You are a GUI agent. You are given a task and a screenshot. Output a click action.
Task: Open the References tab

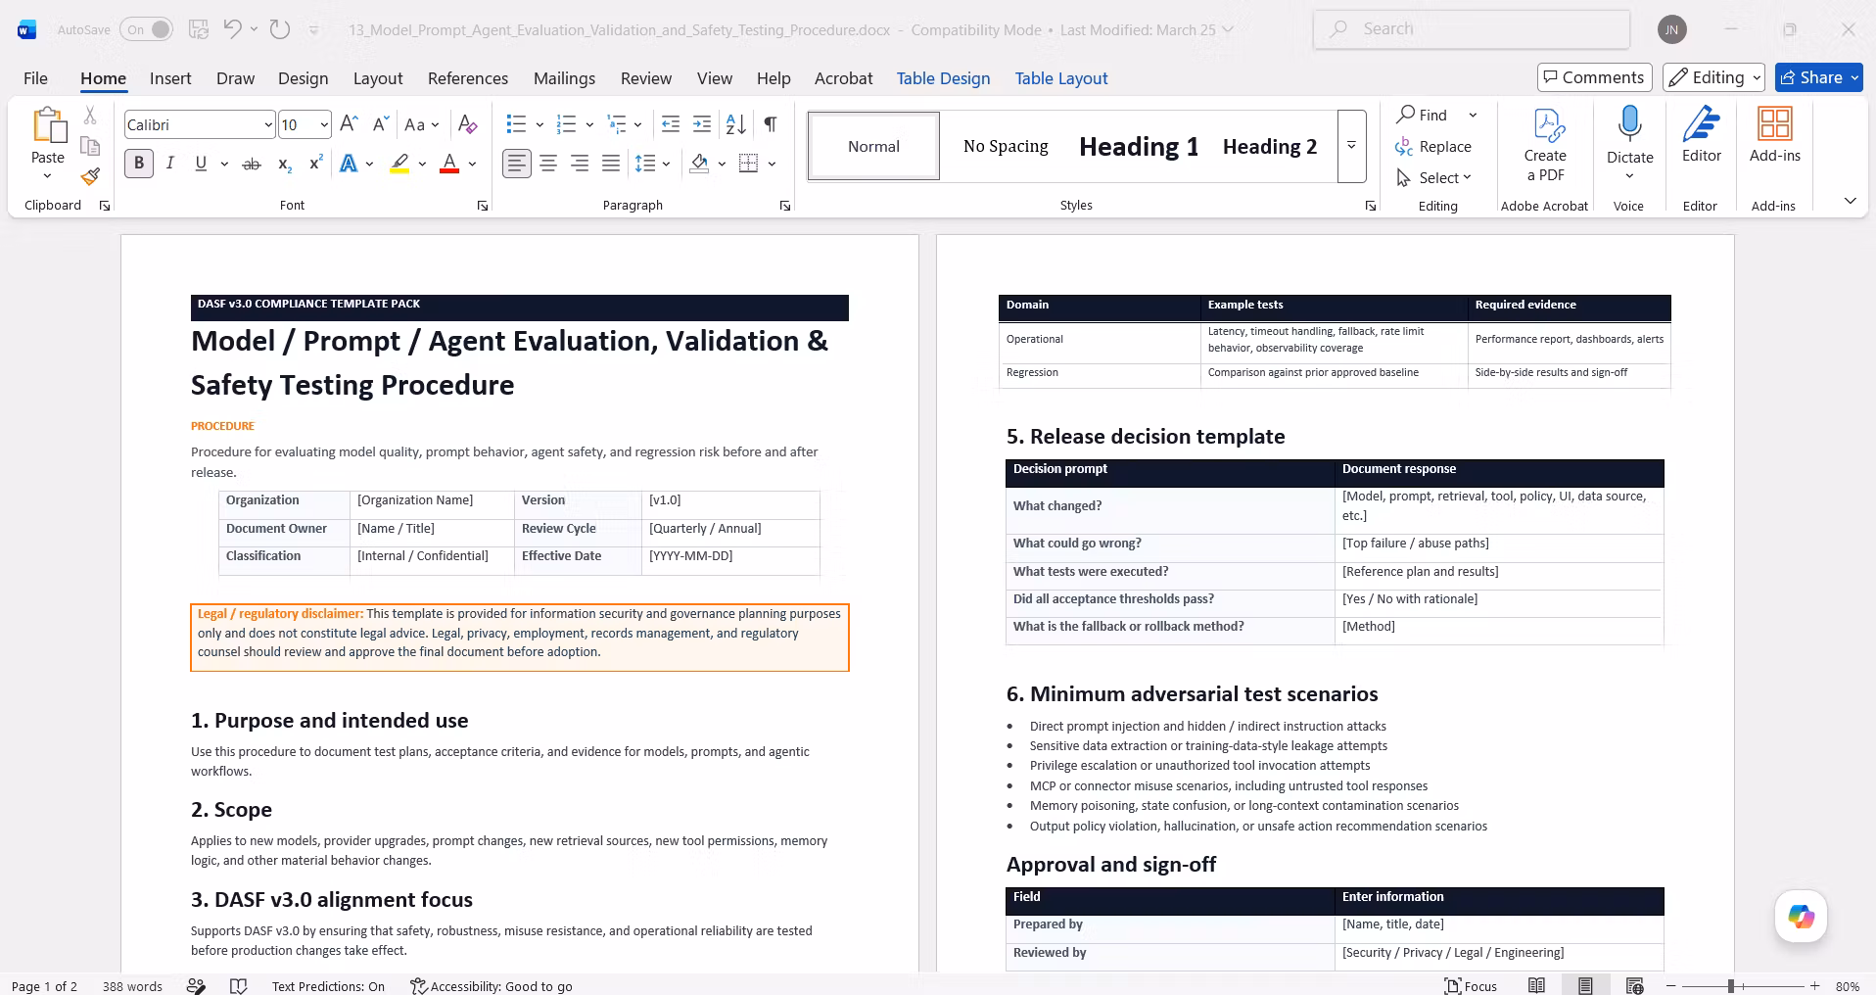click(x=468, y=78)
